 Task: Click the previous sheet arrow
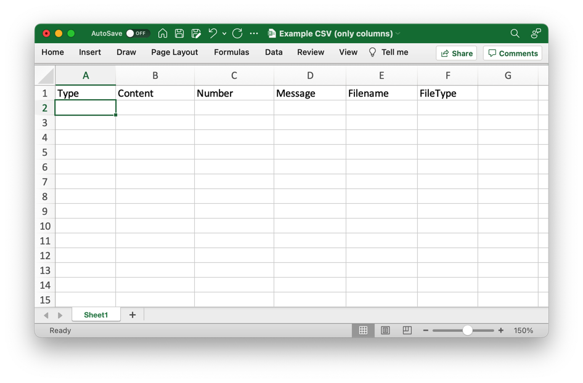(x=46, y=315)
